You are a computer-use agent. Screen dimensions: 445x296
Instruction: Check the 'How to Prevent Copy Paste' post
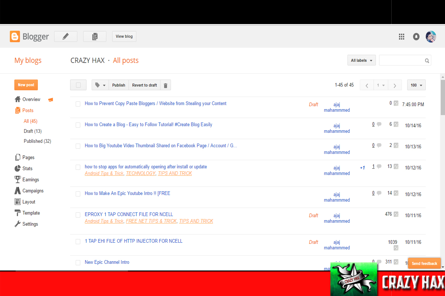pyautogui.click(x=78, y=104)
